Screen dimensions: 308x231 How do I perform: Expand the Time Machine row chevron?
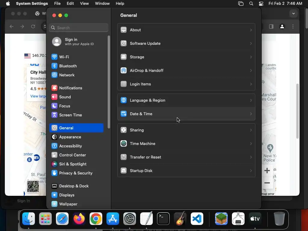point(251,143)
